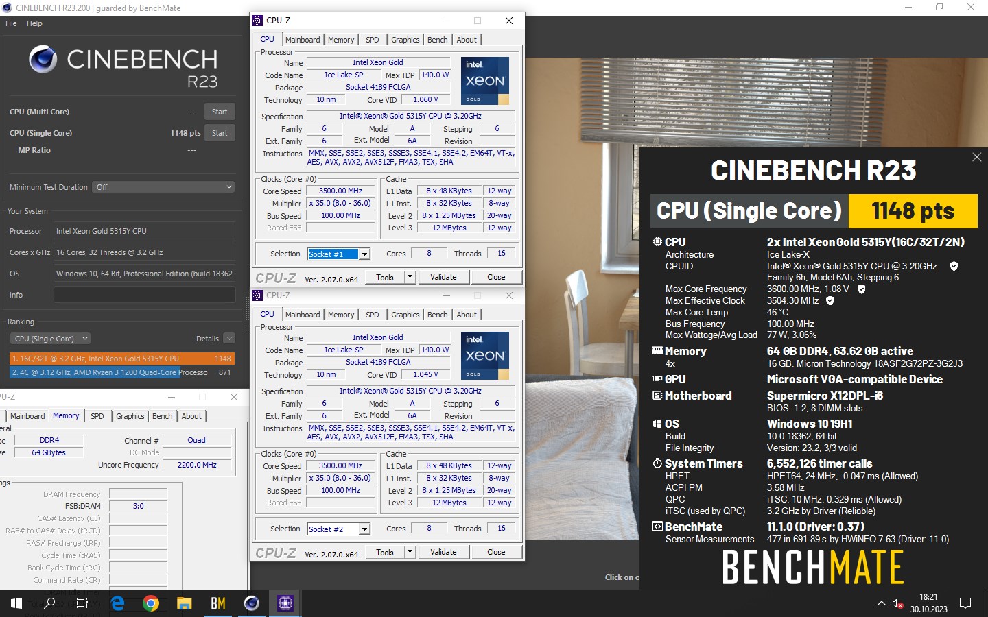Screen dimensions: 988x617
Task: Click the Info input field
Action: click(x=144, y=295)
